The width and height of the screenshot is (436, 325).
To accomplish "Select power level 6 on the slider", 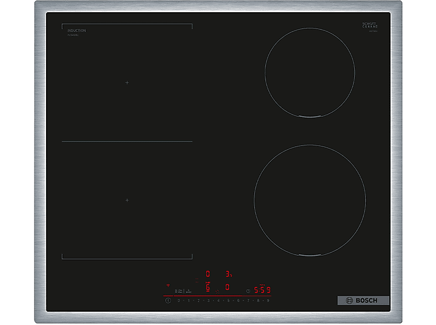I will (x=239, y=301).
